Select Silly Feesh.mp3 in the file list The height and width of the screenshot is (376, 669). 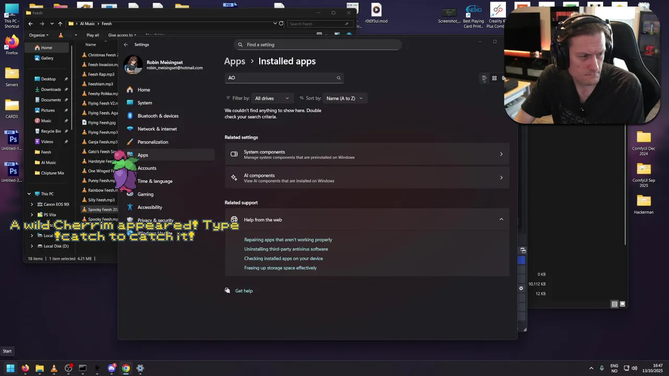click(100, 200)
